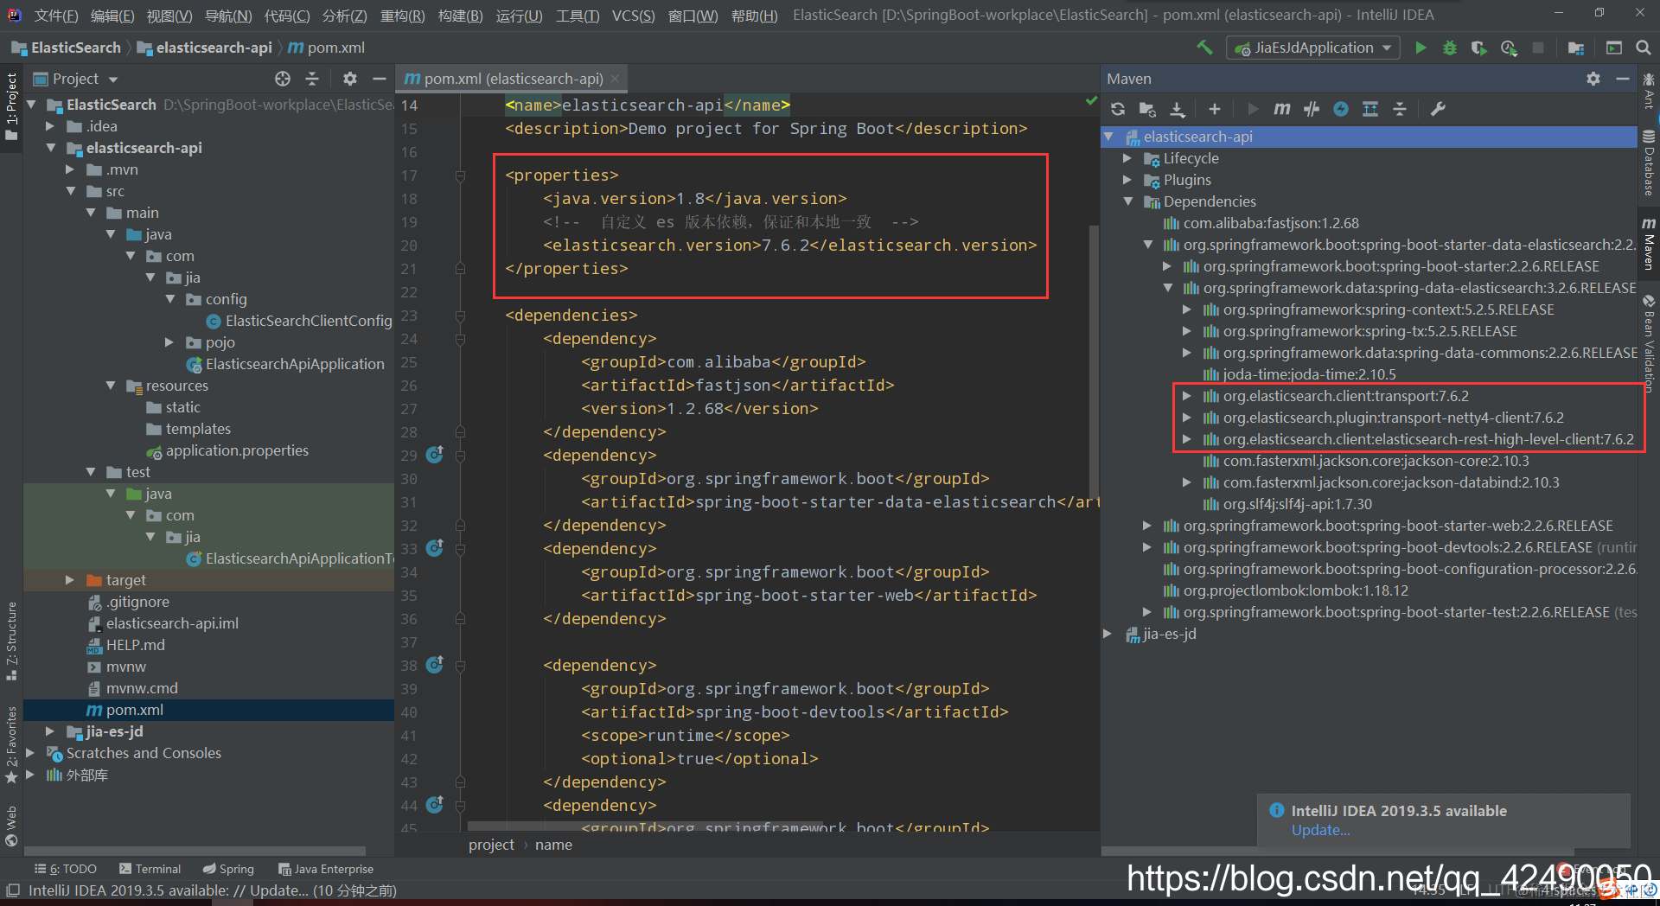The image size is (1660, 906).
Task: Locate current file in Project panel
Action: [x=283, y=79]
